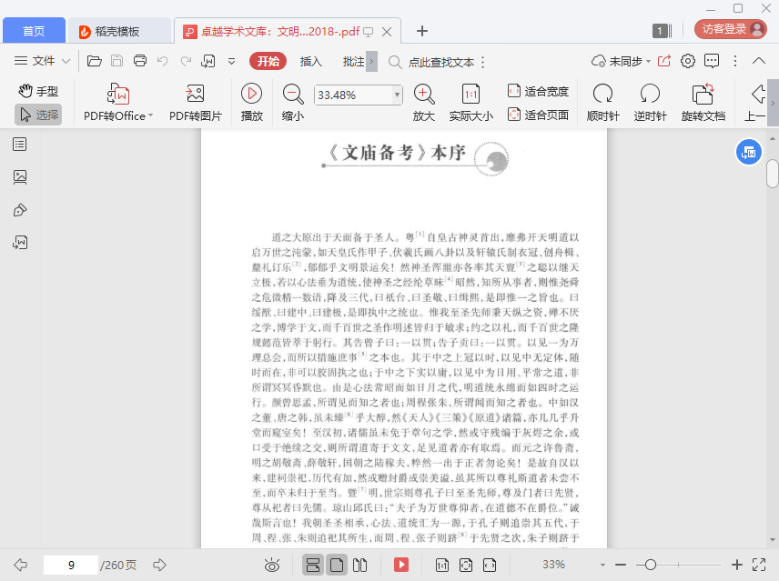This screenshot has height=581, width=779.
Task: Close the PDF document tab
Action: pyautogui.click(x=387, y=32)
